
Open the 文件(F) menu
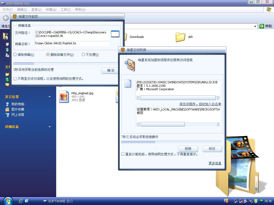[x=7, y=10]
